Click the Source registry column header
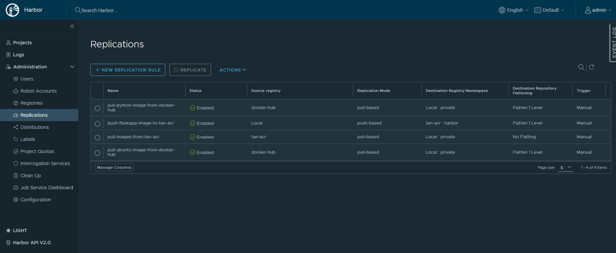The width and height of the screenshot is (616, 253). point(266,90)
